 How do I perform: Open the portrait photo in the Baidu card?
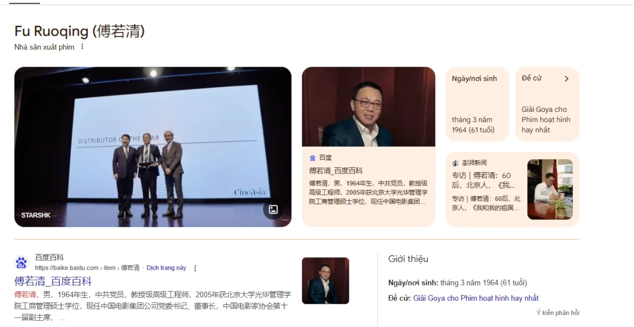368,107
